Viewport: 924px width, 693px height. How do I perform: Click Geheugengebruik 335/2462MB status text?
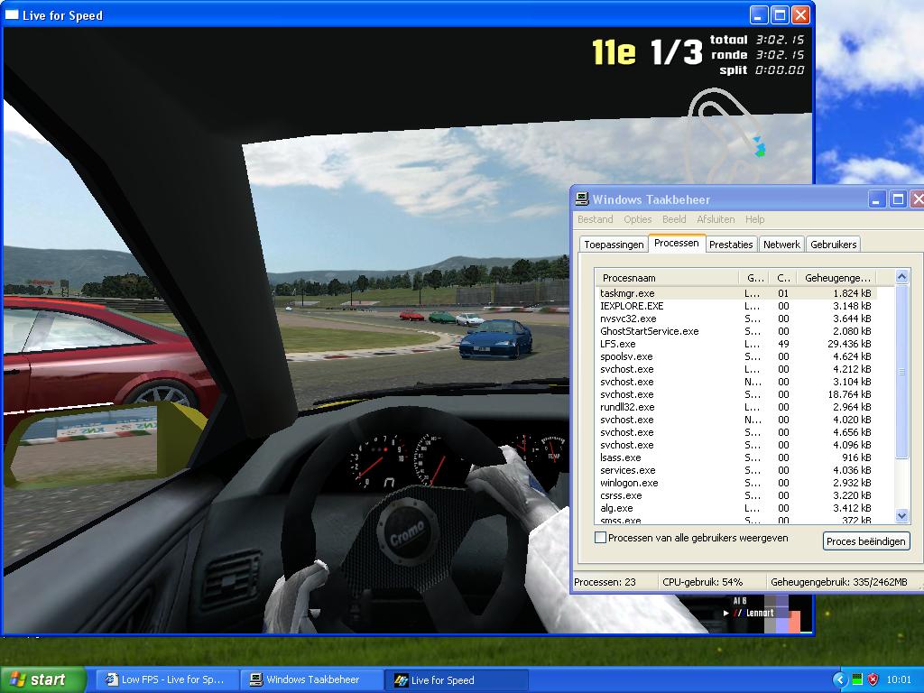pyautogui.click(x=838, y=582)
